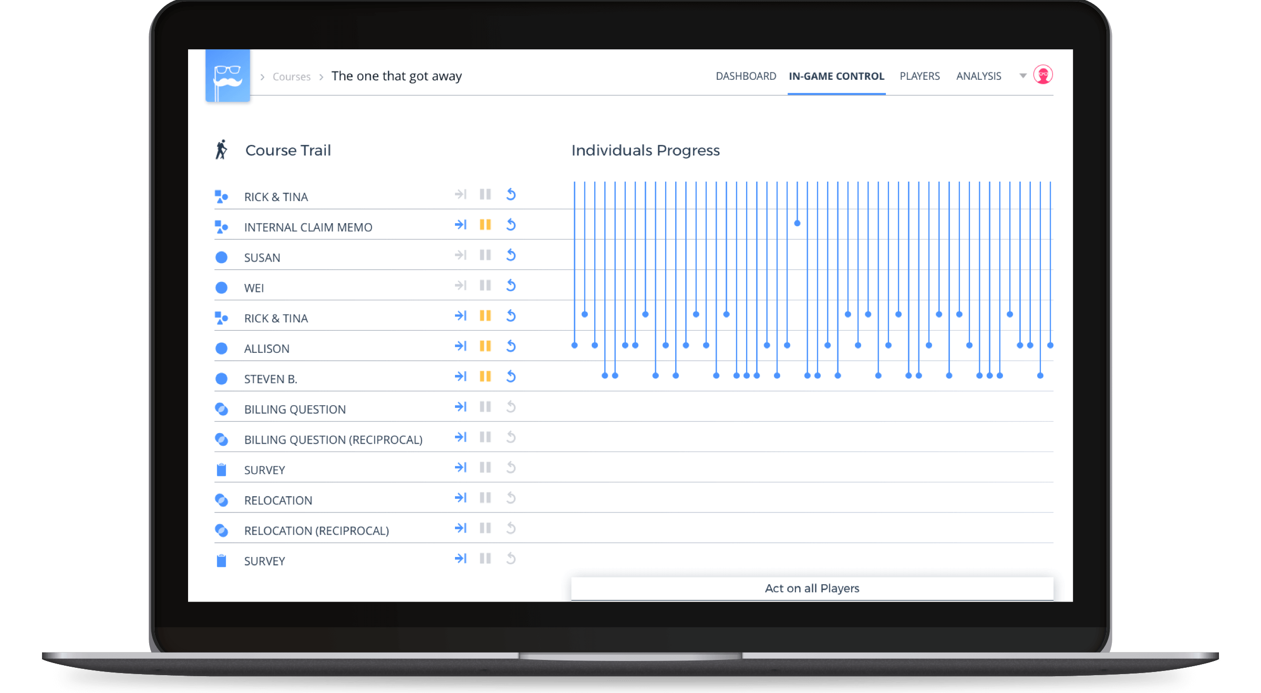Click the overlapping circles icon beside Relocation
This screenshot has width=1261, height=693.
point(221,500)
